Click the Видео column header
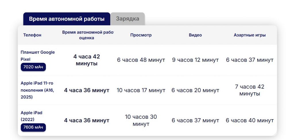Viewport: 294px width, 140px height. [195, 35]
